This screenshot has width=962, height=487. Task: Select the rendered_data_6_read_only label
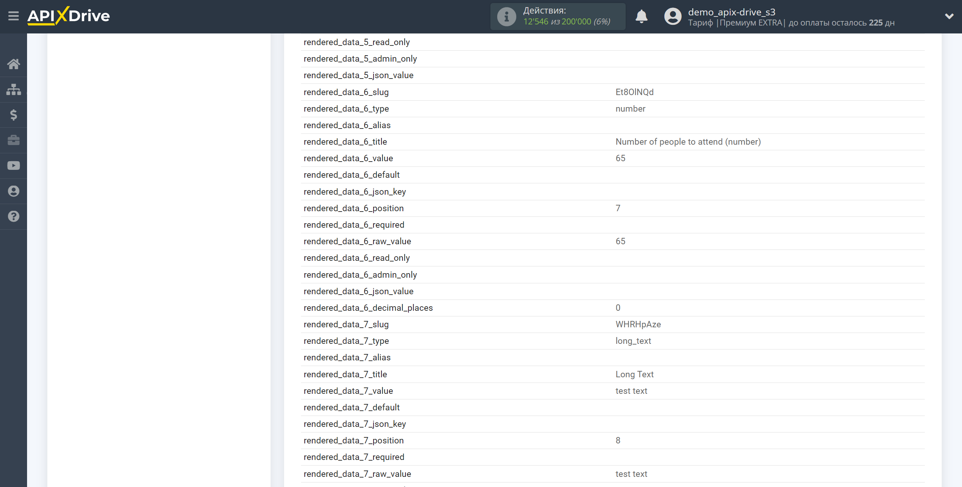[357, 258]
